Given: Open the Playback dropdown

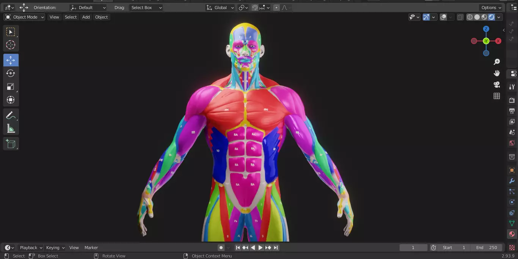Looking at the screenshot, I should click(x=31, y=248).
